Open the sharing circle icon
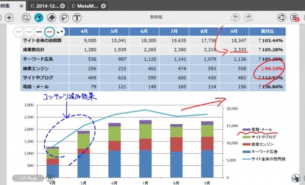This screenshot has height=185, width=305. [x=282, y=18]
